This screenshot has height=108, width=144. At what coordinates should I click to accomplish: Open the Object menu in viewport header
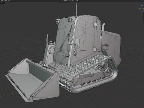pos(5,1)
